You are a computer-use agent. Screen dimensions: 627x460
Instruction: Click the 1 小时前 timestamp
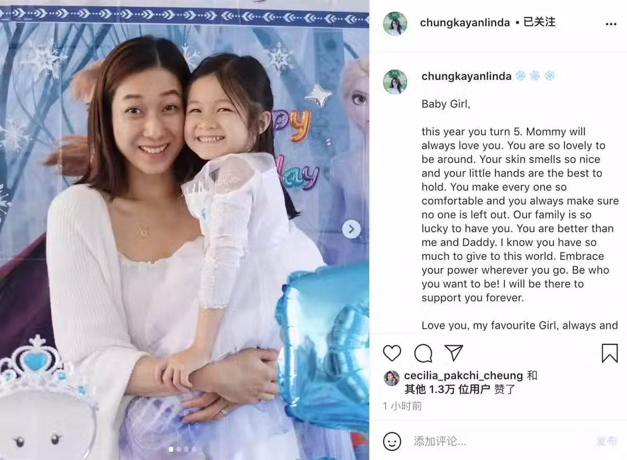tap(402, 406)
